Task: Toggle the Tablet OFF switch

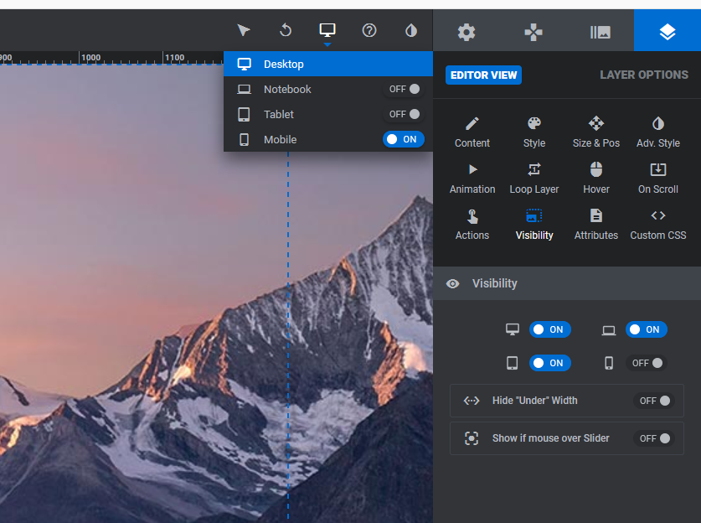Action: [x=404, y=114]
